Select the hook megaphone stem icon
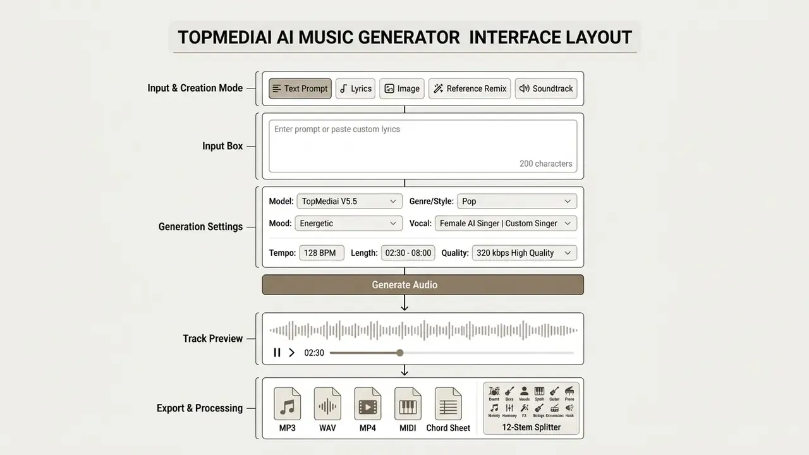Image resolution: width=809 pixels, height=455 pixels. click(569, 408)
